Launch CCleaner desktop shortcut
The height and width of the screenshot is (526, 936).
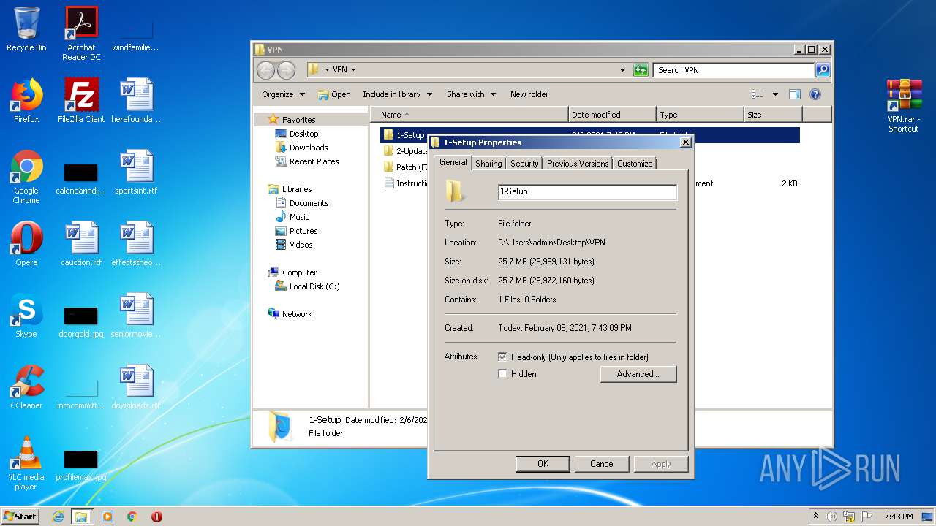click(x=26, y=386)
